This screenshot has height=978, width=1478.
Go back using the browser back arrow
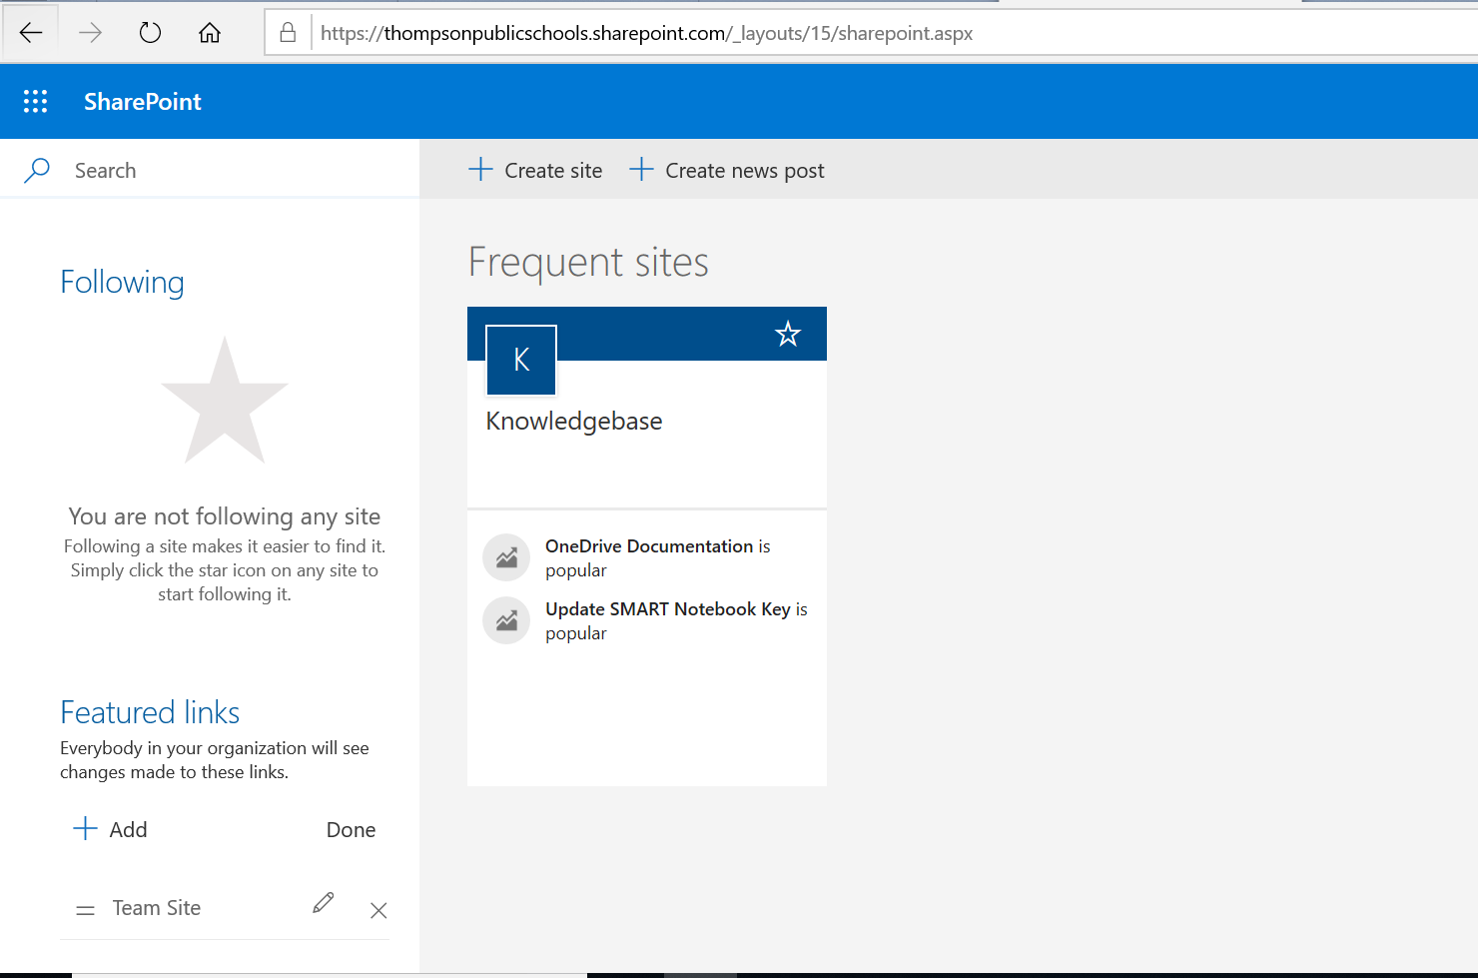pyautogui.click(x=31, y=33)
